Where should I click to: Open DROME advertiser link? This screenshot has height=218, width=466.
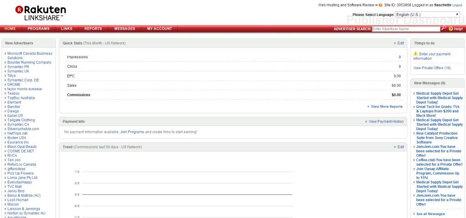coord(14,85)
